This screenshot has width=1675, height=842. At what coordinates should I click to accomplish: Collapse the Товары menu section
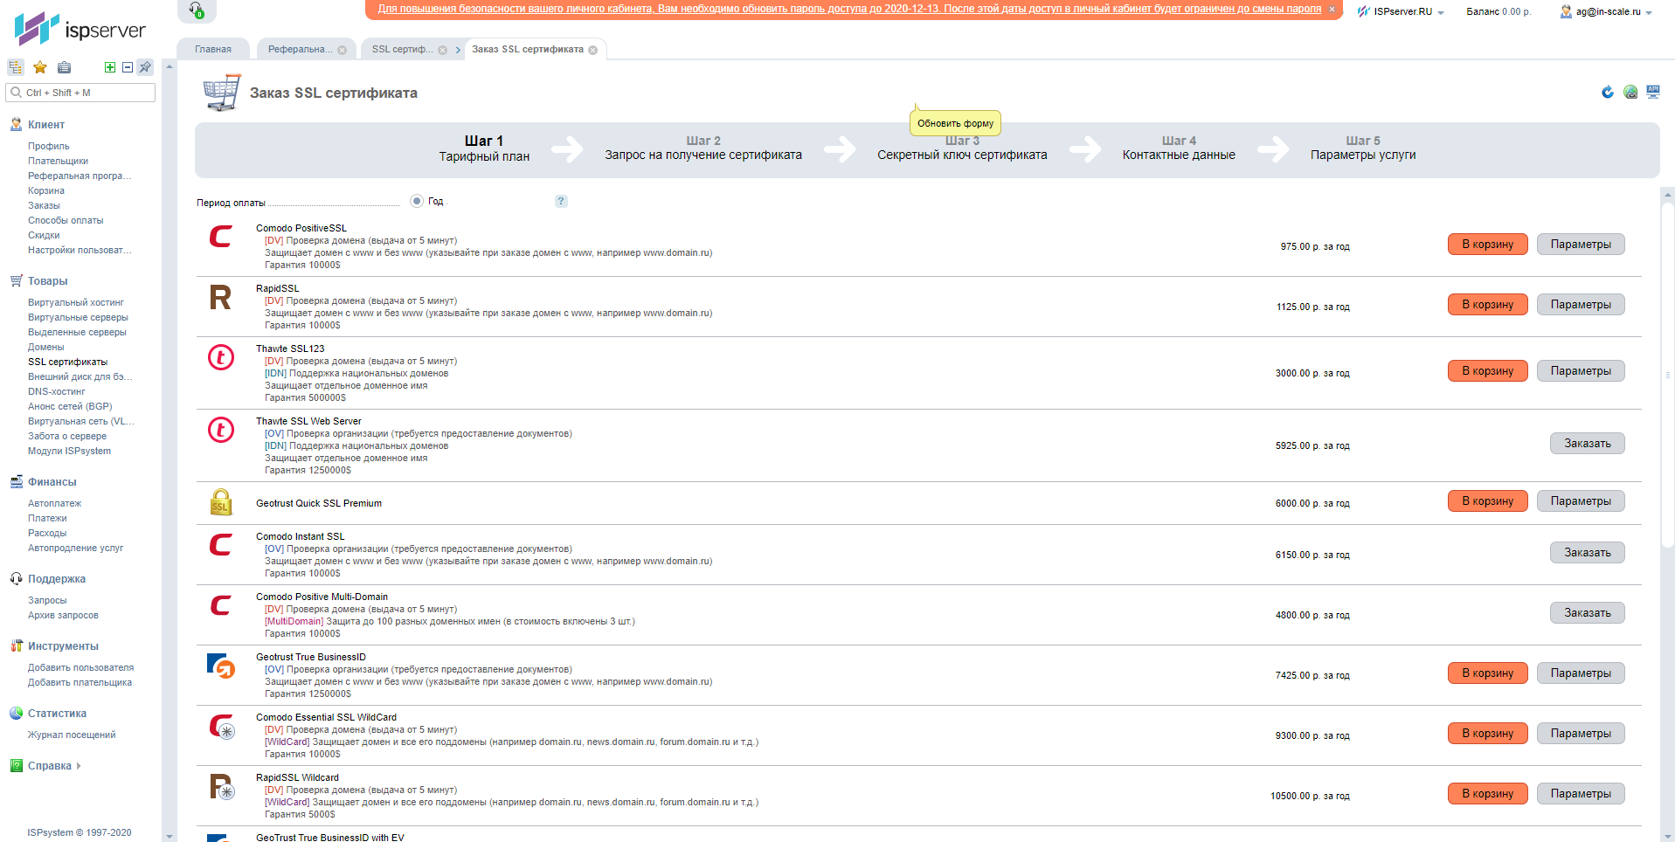(47, 281)
